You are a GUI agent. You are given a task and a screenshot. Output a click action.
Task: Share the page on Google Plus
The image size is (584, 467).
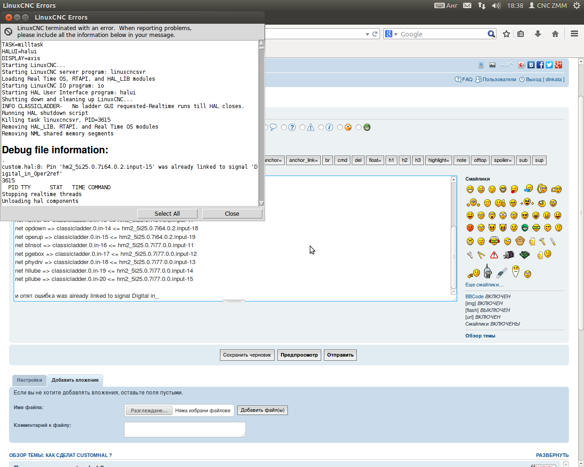coord(558,65)
